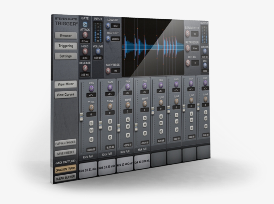Solo the Kick 10 Z3 mic channel
The height and width of the screenshot is (204, 274).
(110, 121)
